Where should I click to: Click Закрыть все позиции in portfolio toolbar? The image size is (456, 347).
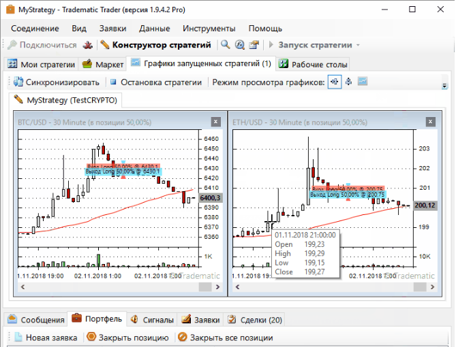[225, 337]
